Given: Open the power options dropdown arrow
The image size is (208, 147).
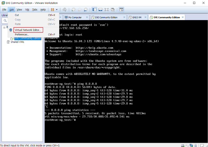Looking at the screenshot, I should coord(57,10).
